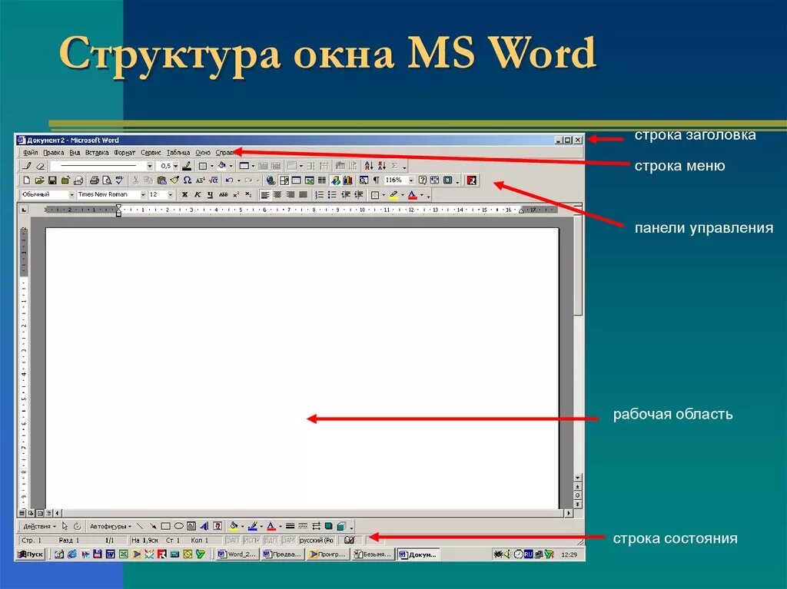Click the Paste clipboard icon
This screenshot has width=787, height=589.
pos(161,180)
